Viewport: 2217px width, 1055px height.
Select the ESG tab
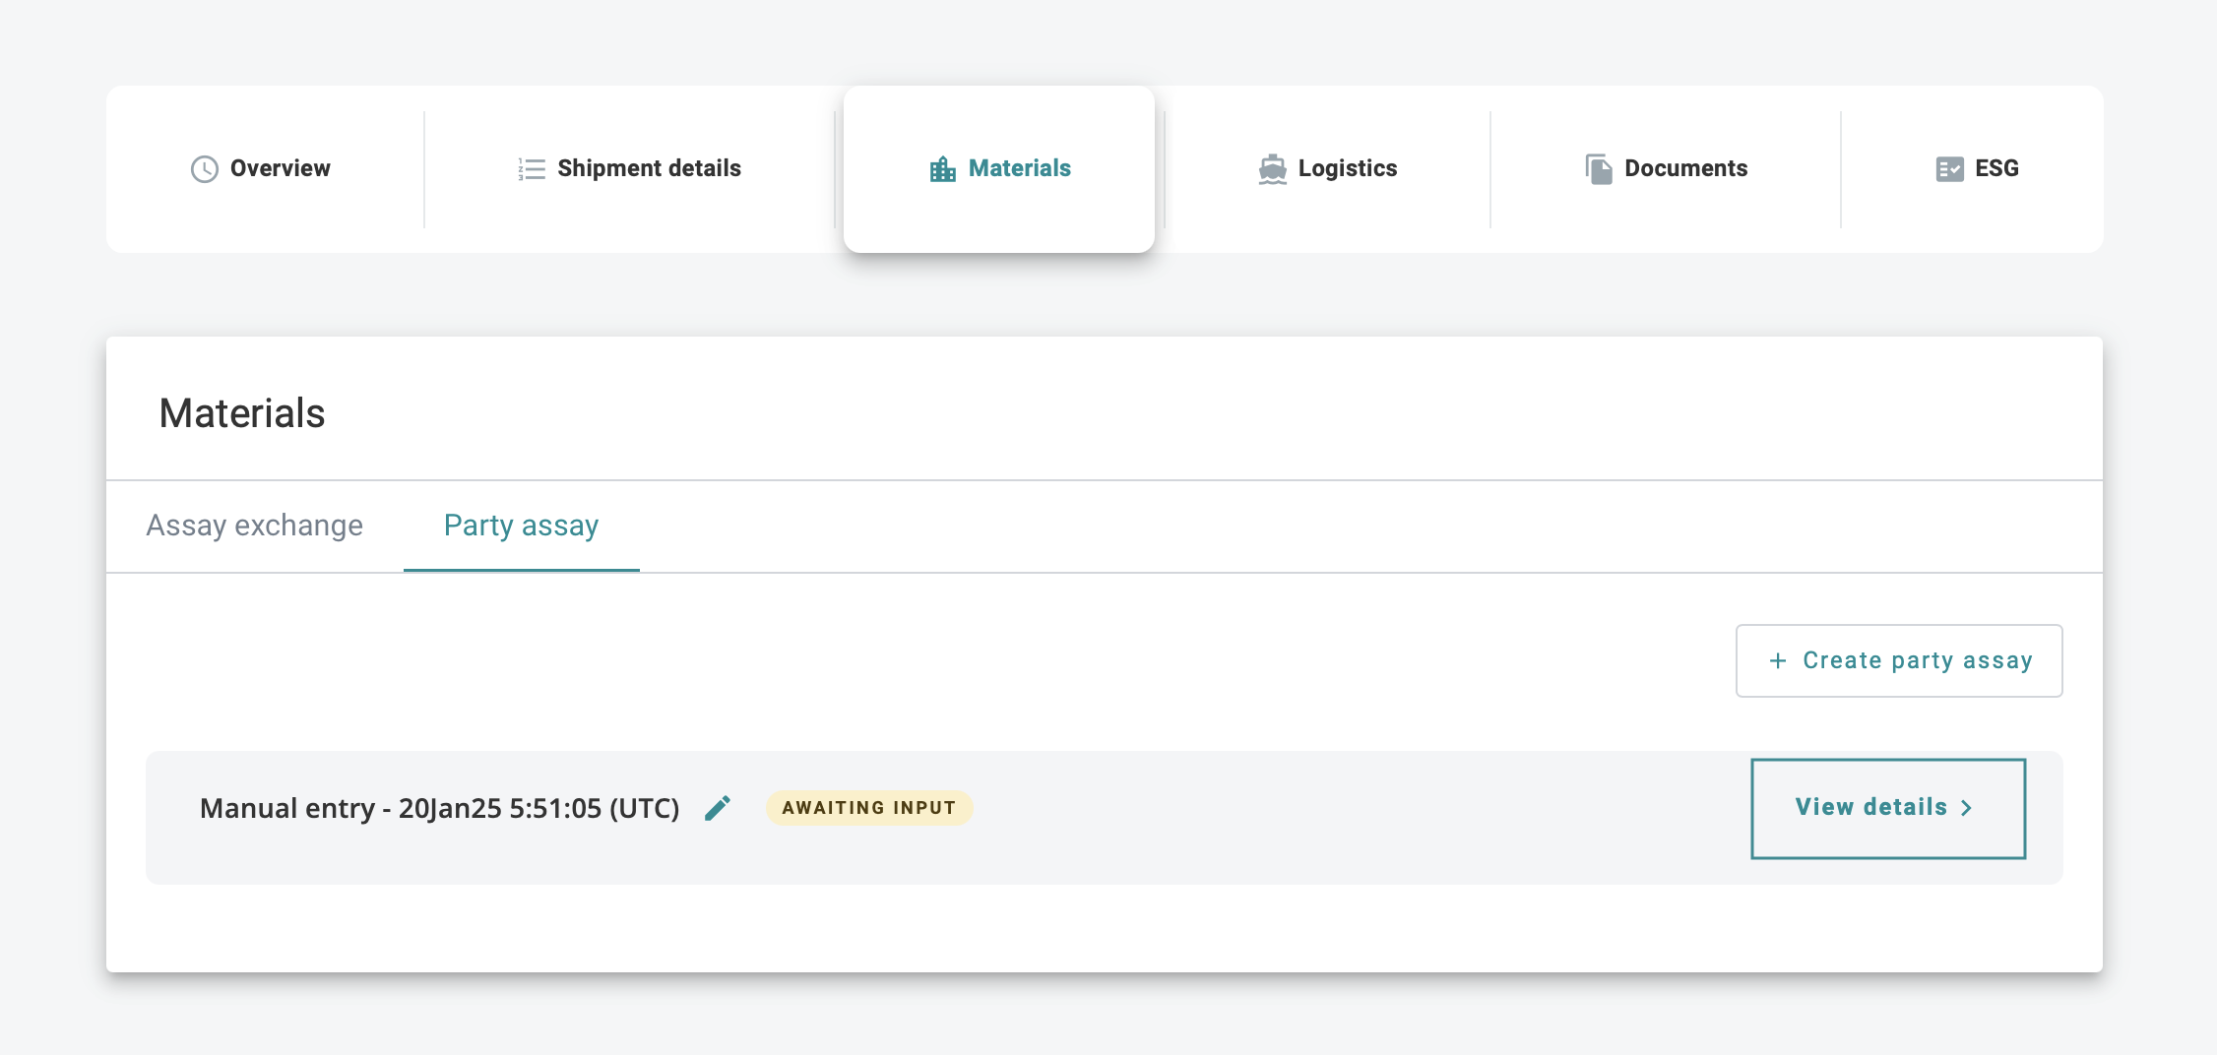(1977, 169)
